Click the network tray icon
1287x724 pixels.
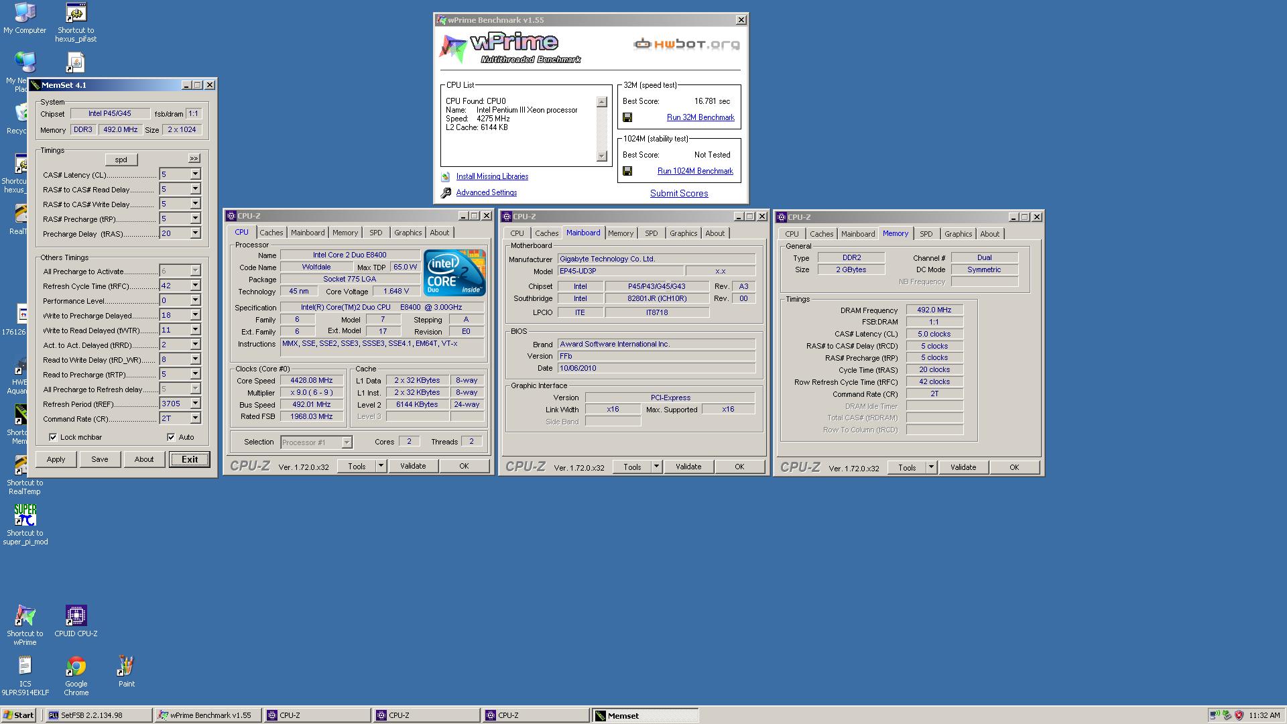[x=1215, y=715]
